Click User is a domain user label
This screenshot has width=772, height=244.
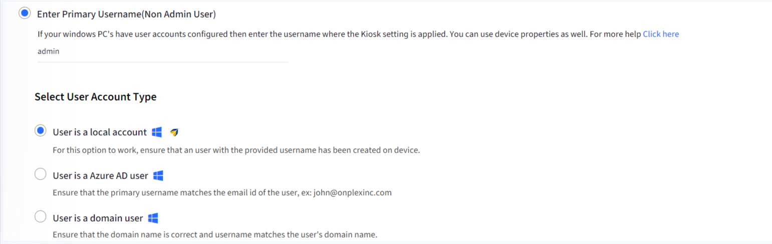pos(98,218)
